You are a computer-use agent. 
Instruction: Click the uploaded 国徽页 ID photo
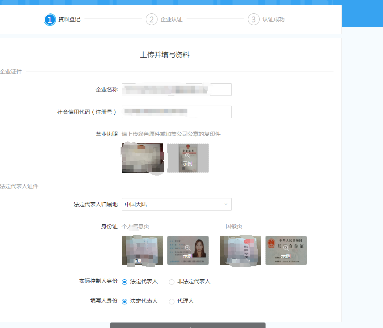coord(240,250)
